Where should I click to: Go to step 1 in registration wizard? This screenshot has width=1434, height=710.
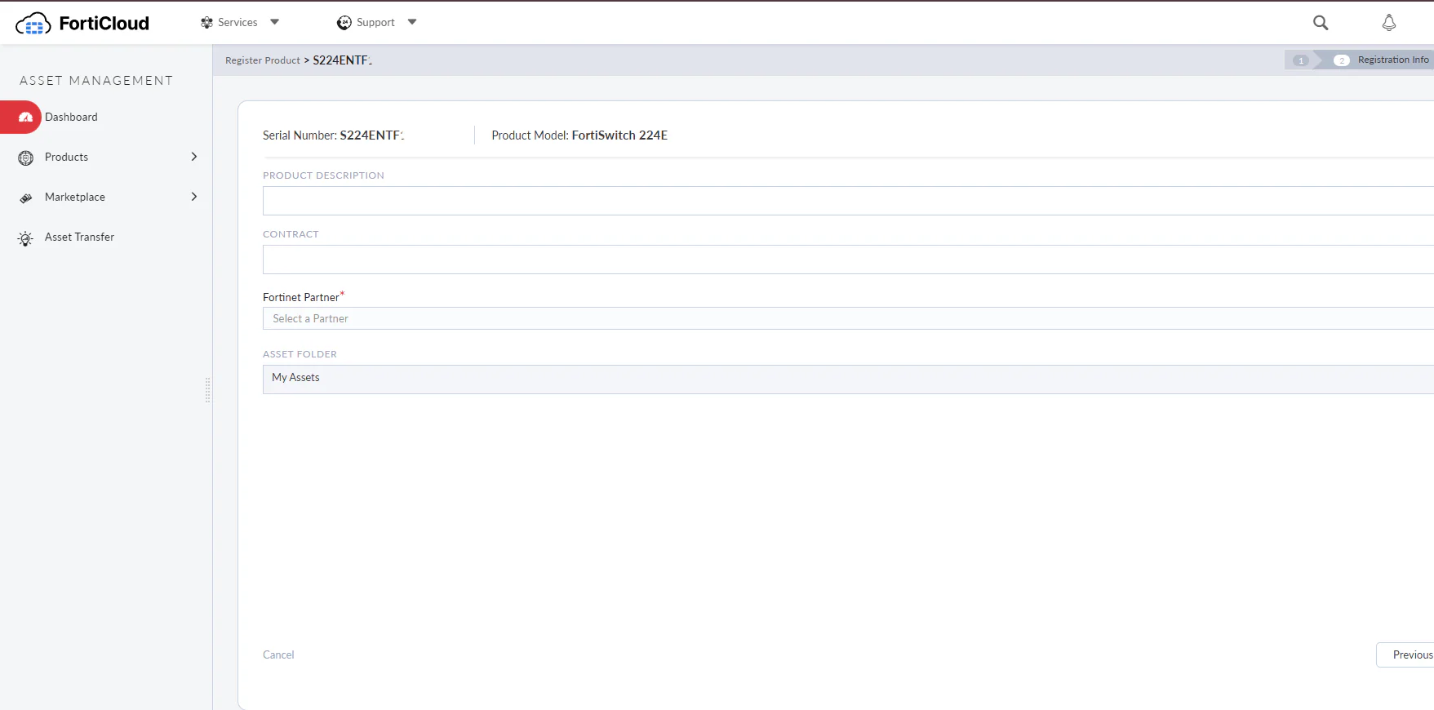[x=1301, y=60]
